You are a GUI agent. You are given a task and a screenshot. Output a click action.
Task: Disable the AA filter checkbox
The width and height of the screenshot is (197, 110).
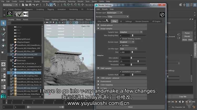pyautogui.click(x=121, y=45)
